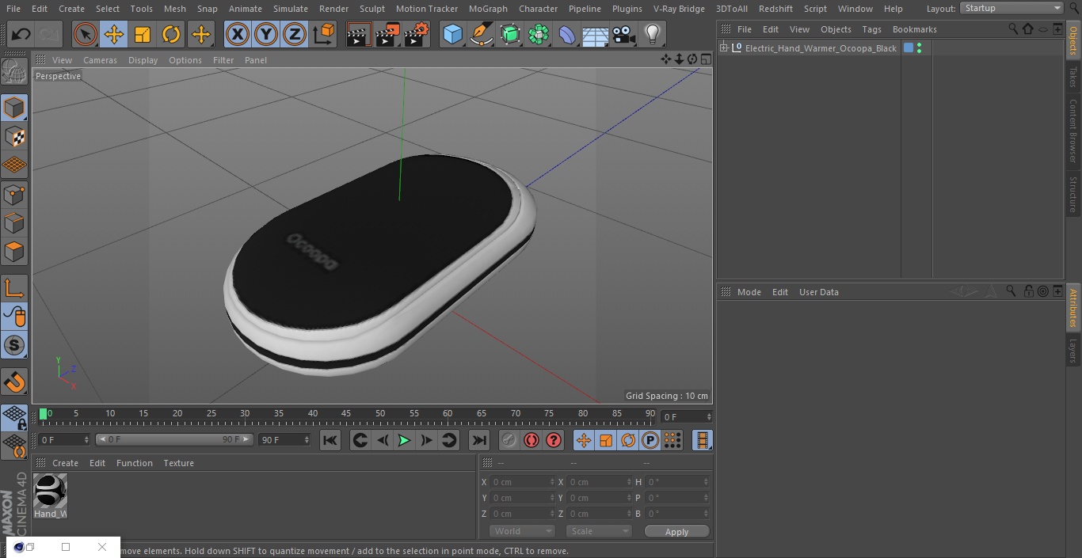Open the Redshift menu
This screenshot has width=1082, height=558.
pos(775,9)
